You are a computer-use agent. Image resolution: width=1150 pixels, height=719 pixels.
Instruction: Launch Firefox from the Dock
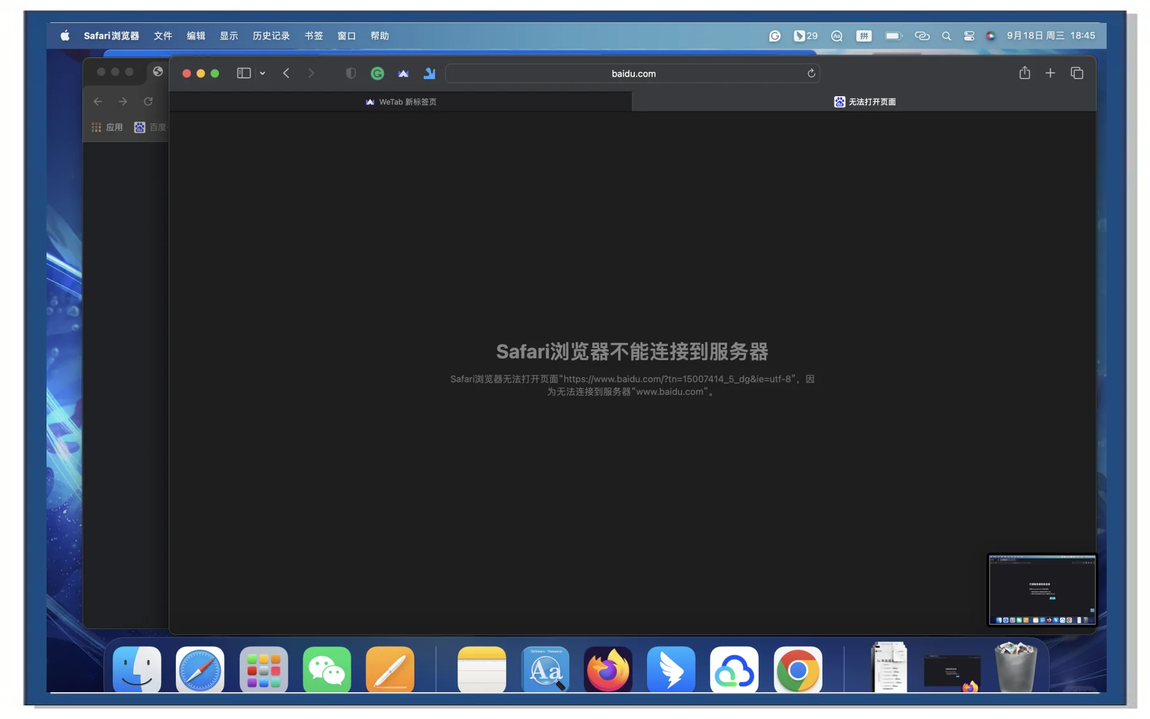pos(608,669)
